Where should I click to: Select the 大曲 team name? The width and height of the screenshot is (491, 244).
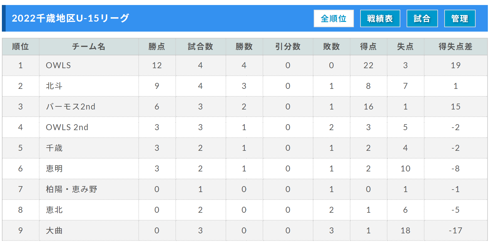click(x=54, y=231)
